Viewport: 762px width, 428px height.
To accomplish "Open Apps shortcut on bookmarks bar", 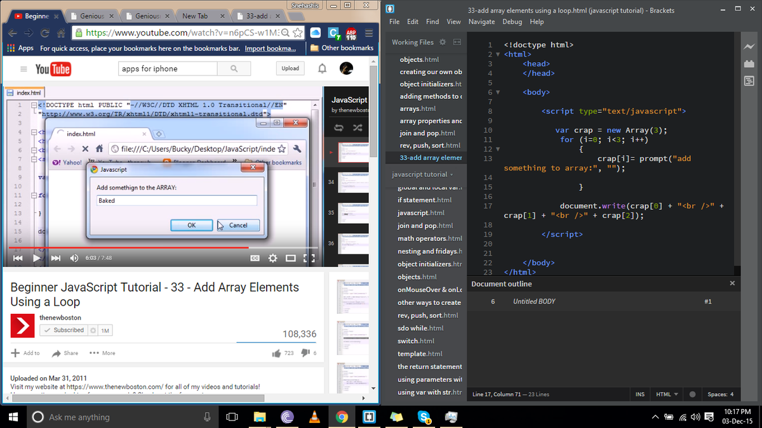I will point(20,48).
